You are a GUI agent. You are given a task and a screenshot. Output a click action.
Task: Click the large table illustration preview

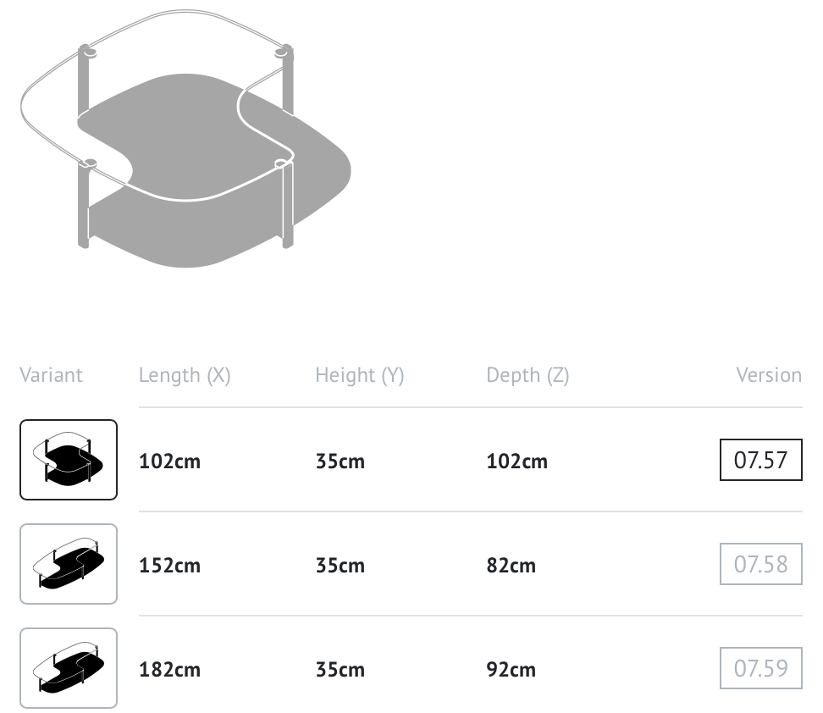(x=185, y=139)
